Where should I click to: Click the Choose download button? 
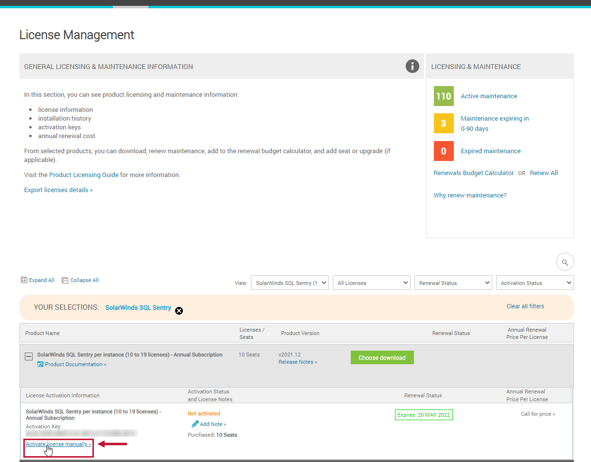pos(382,357)
